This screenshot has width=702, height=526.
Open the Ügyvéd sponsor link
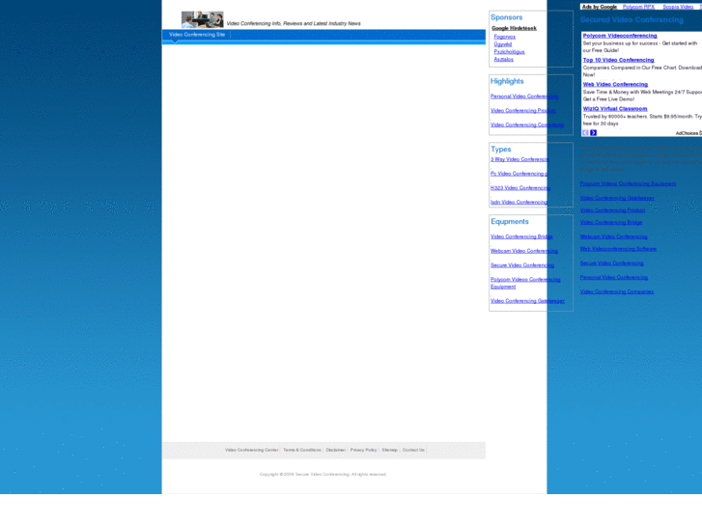coord(503,44)
